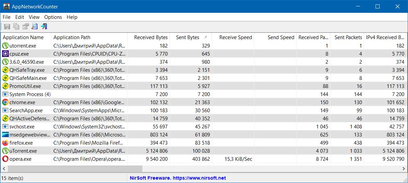Select the opera.exe row name
Image resolution: width=408 pixels, height=183 pixels.
[x=21, y=159]
